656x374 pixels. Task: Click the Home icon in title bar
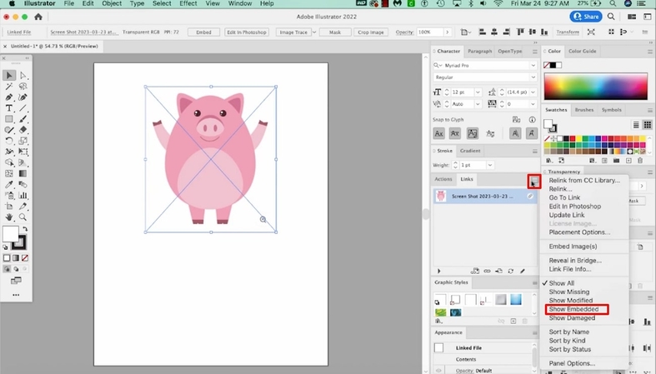[38, 17]
